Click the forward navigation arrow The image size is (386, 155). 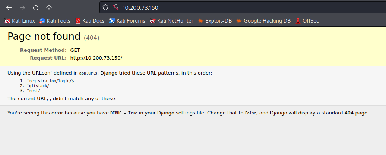pos(22,7)
